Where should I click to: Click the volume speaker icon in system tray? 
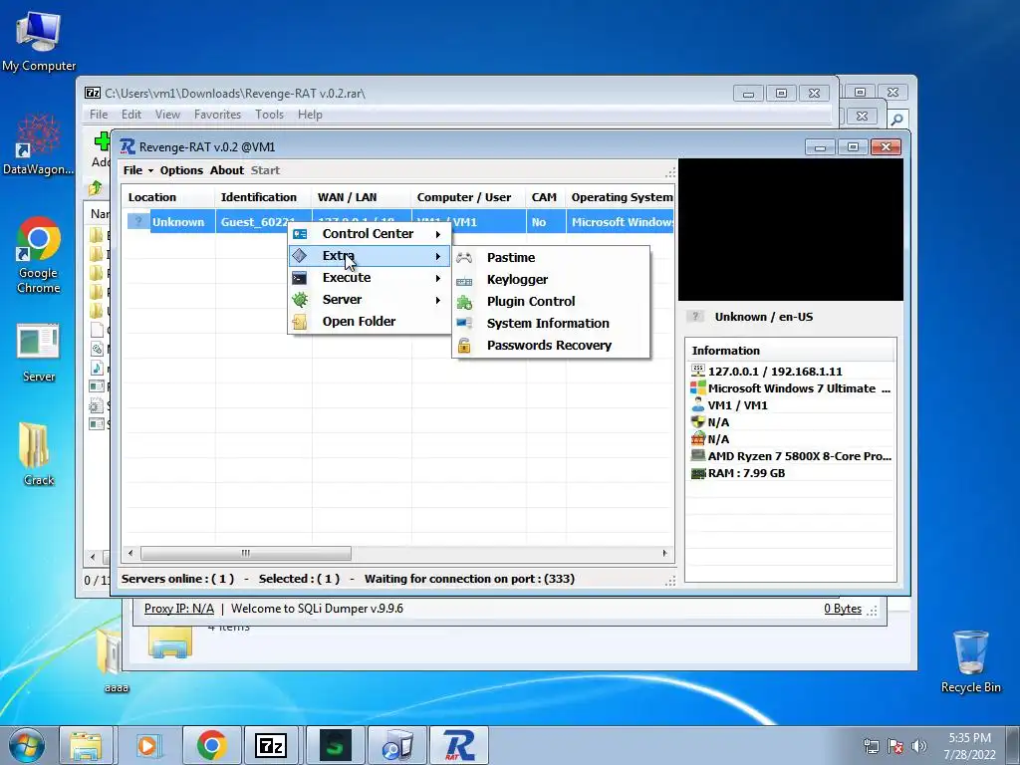coord(919,745)
